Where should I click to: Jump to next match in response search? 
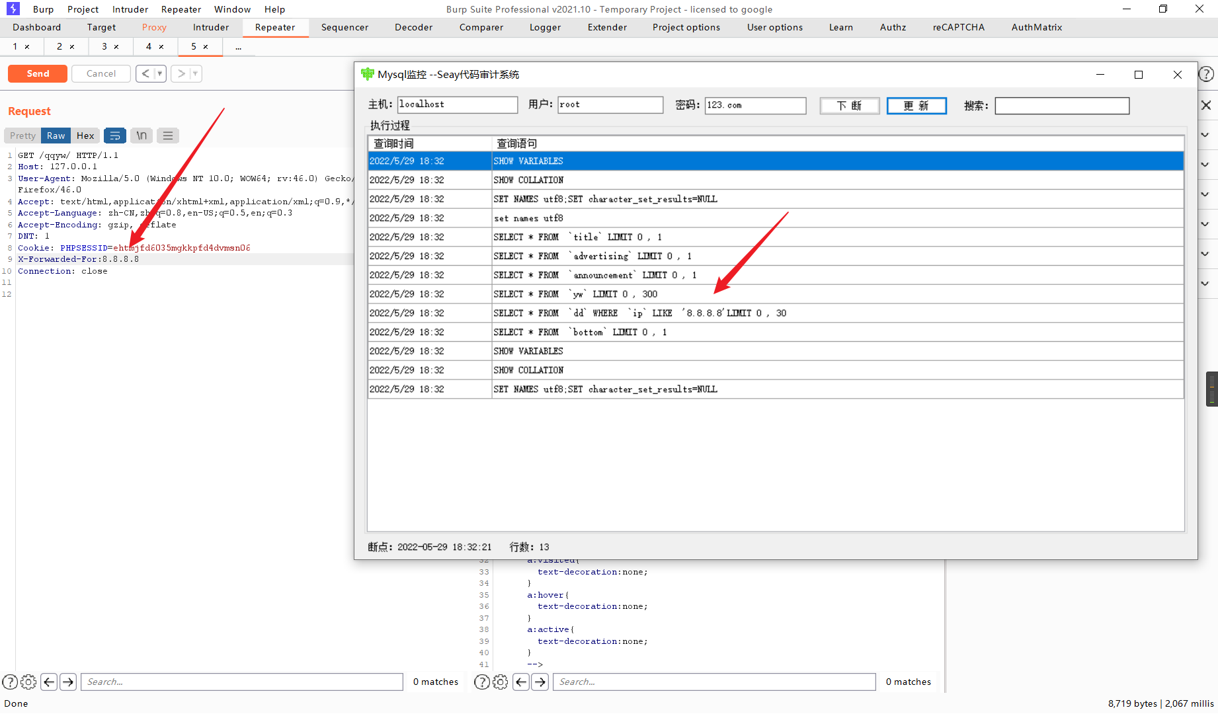540,682
